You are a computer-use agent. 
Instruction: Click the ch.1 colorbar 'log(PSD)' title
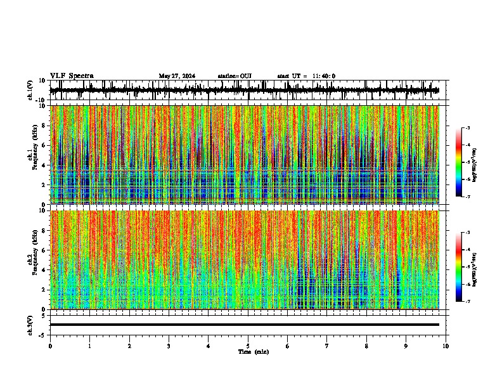474,165
